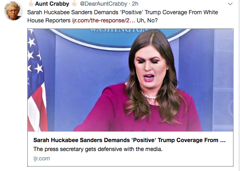Screen dimensions: 240x171
Task: Click the hand emoji left of Aunt Crabby
Action: tap(31, 3)
